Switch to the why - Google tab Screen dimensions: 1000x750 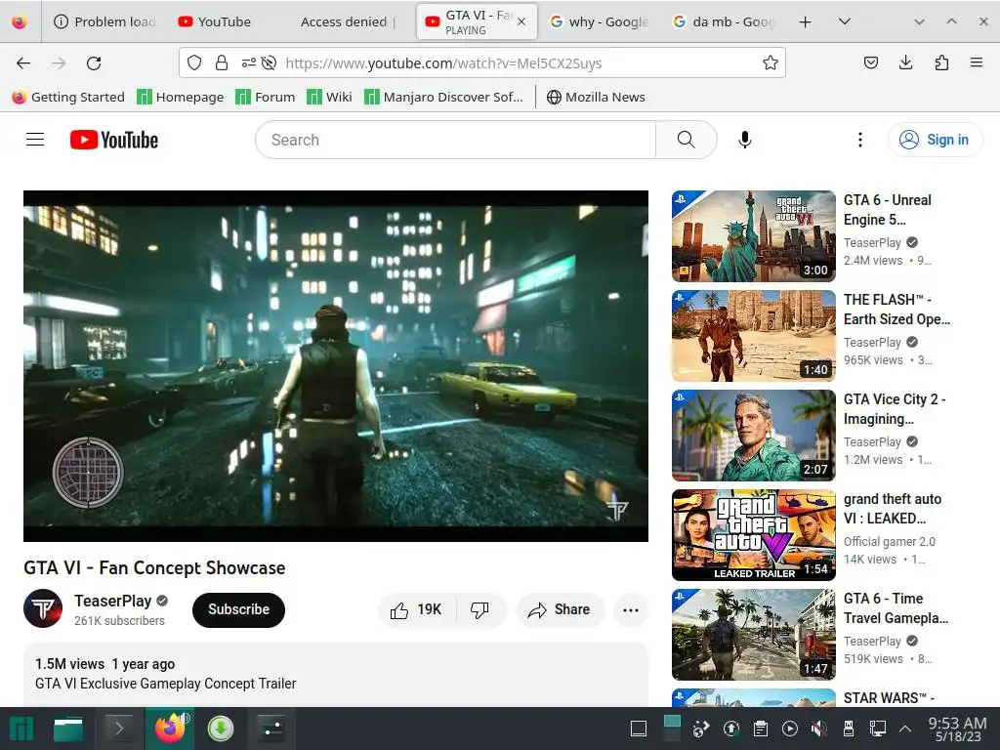[x=600, y=21]
